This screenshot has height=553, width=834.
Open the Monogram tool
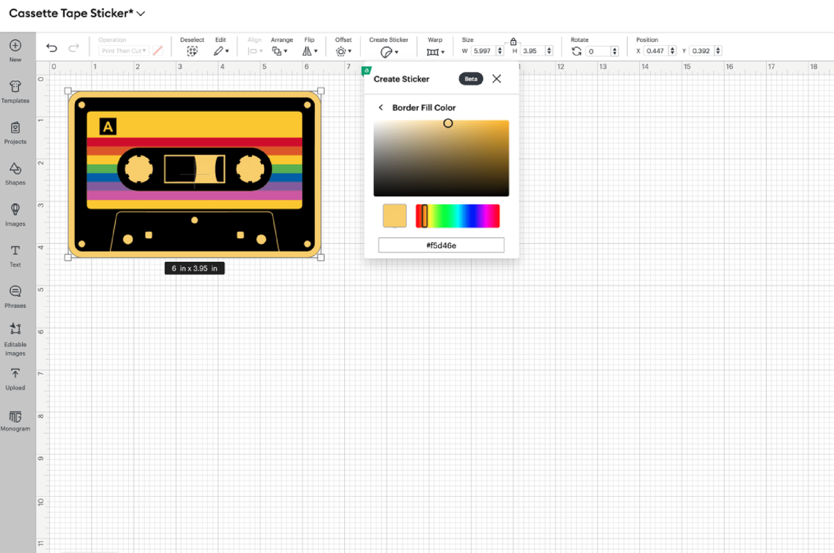click(x=15, y=417)
